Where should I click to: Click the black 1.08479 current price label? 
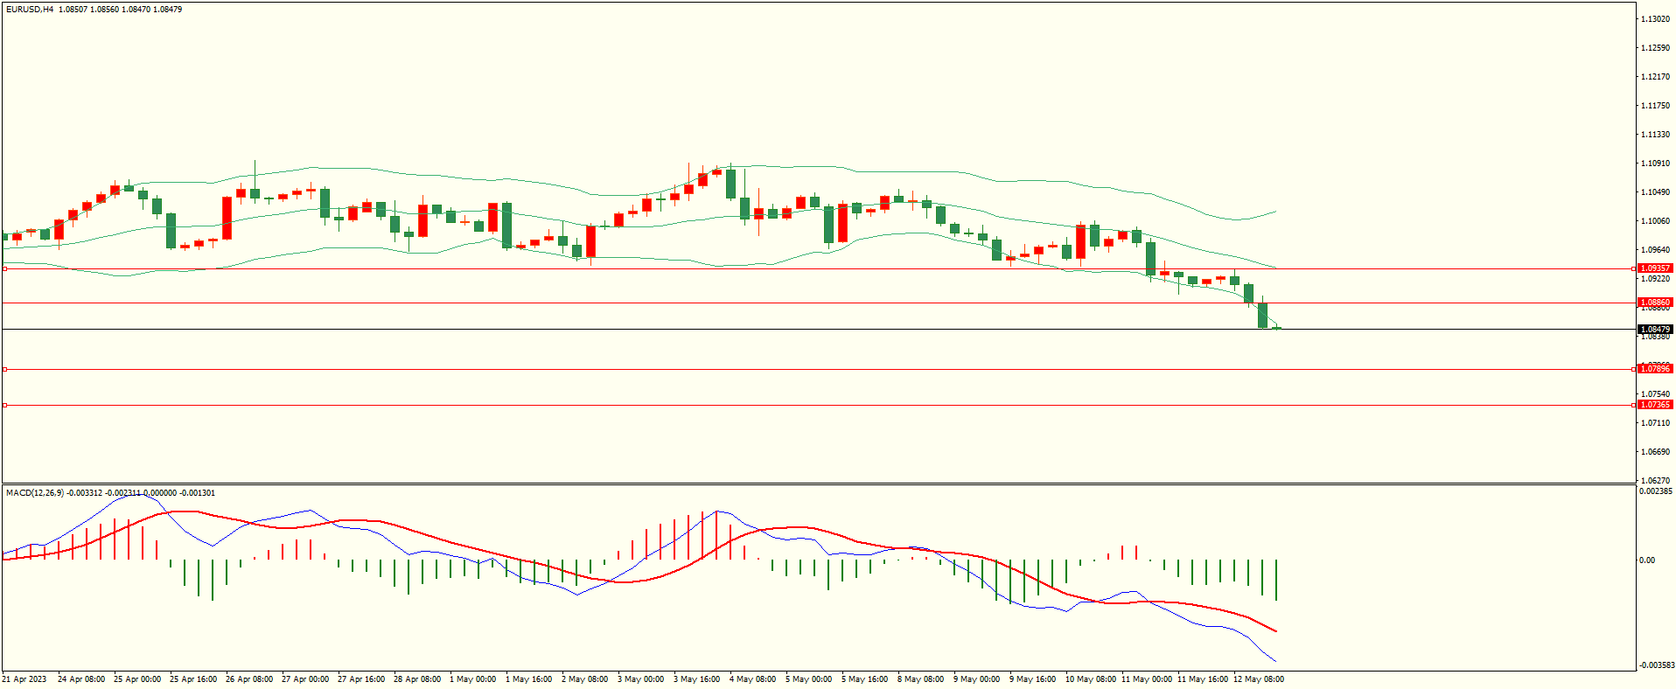click(1654, 330)
